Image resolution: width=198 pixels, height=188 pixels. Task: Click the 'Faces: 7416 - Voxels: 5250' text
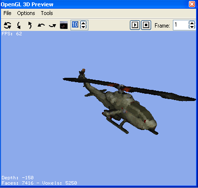[x=39, y=183]
